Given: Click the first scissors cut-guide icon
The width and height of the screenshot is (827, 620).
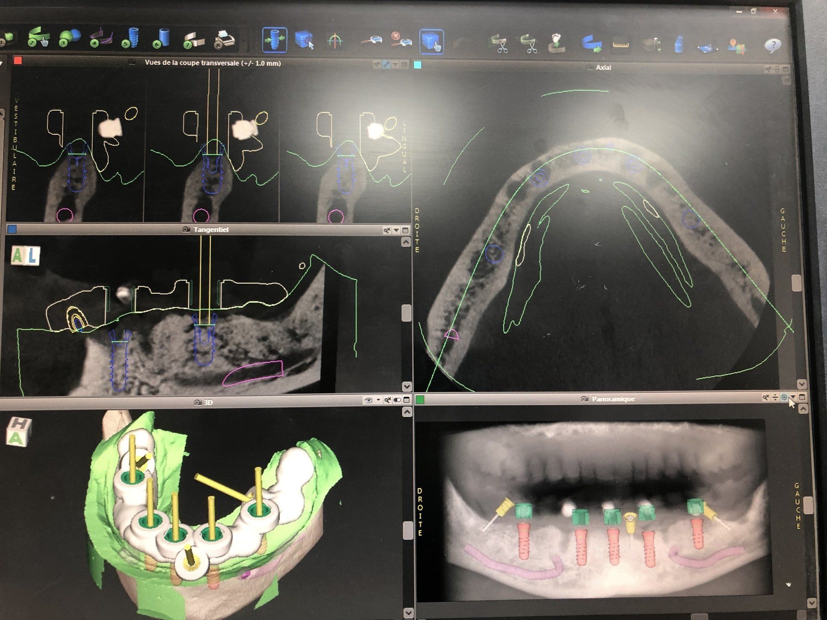Looking at the screenshot, I should click(x=499, y=43).
